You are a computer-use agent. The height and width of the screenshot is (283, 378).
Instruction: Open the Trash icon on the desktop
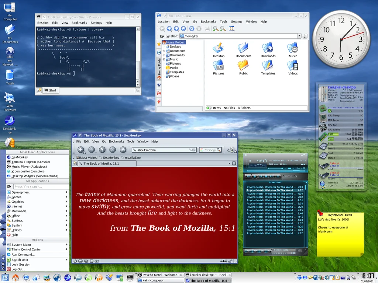click(10, 76)
